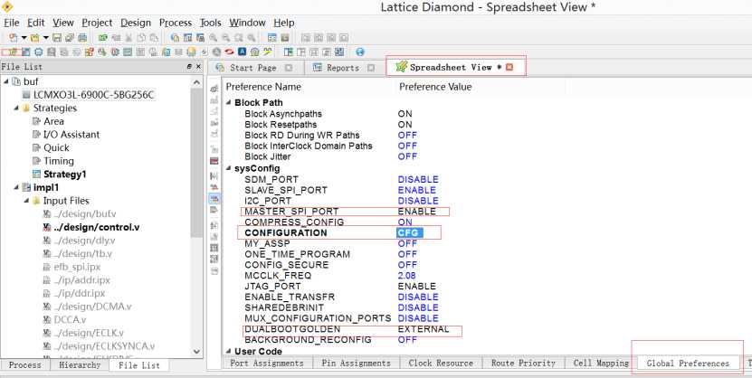Click the Preference Value column header
Screen dimensions: 752x378
[435, 87]
